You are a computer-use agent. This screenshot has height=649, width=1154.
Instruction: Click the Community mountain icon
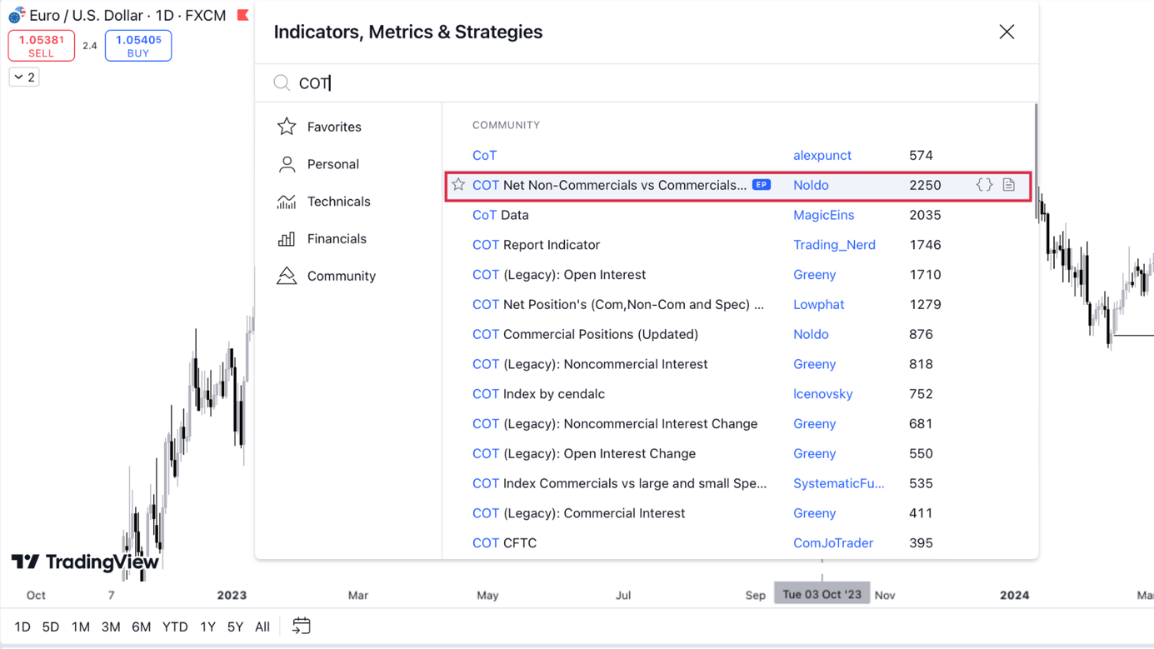click(287, 276)
